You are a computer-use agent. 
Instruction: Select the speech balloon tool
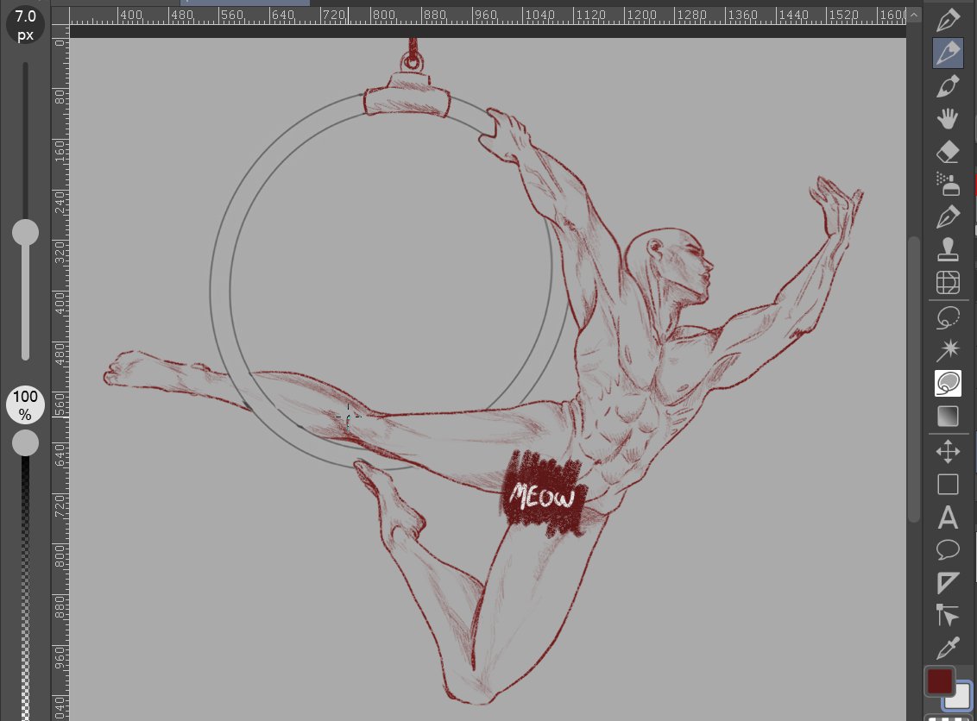coord(948,549)
